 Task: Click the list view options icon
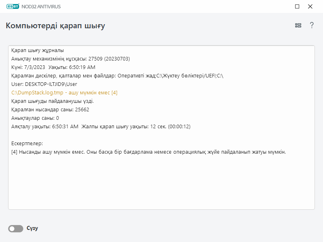[298, 25]
